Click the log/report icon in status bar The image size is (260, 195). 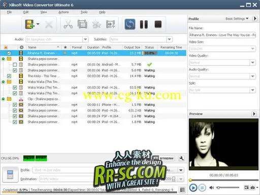(182, 190)
